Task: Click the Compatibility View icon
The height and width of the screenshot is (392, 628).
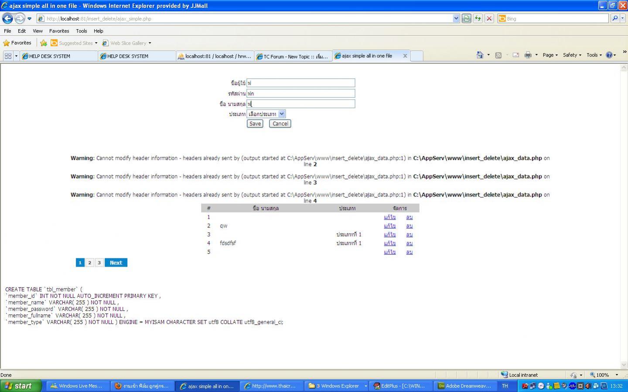Action: click(x=466, y=19)
